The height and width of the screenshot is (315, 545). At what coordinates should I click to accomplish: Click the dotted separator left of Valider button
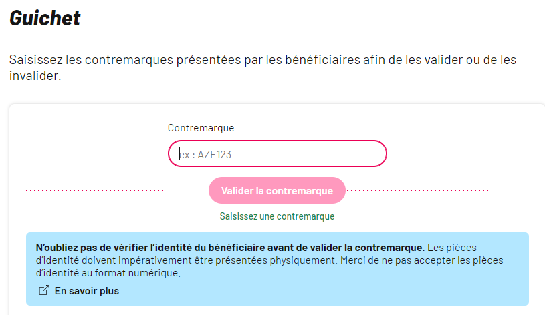pos(117,190)
